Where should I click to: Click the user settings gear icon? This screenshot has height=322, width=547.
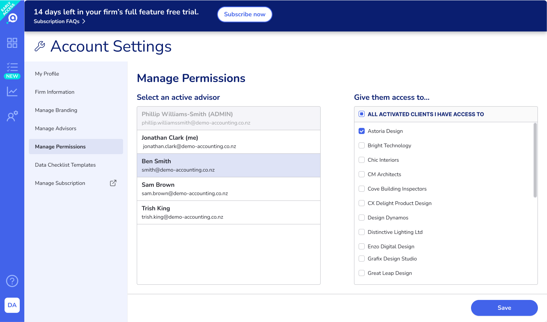tap(12, 116)
